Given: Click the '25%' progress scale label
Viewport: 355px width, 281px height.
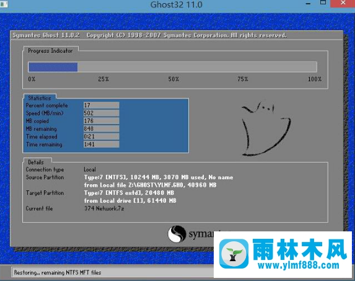Looking at the screenshot, I should (103, 79).
